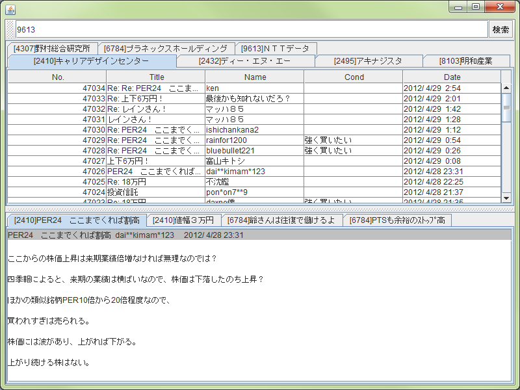Open the 上下6万円！ post by 富山キトシ
The height and width of the screenshot is (390, 520).
point(195,161)
